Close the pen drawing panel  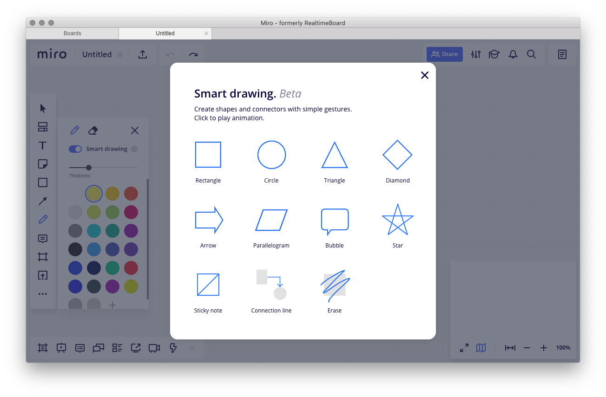click(135, 130)
